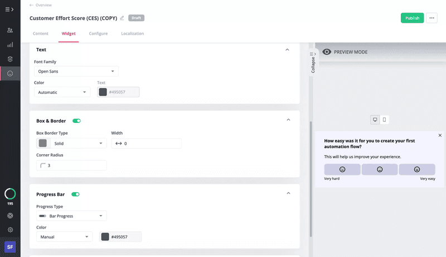Open the Analytics bar chart icon

click(10, 45)
